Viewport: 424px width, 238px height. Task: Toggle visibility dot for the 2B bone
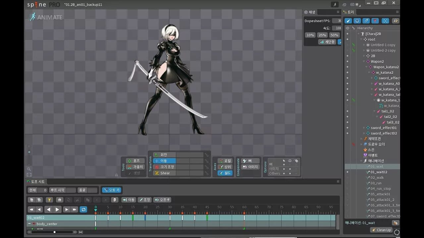(347, 56)
